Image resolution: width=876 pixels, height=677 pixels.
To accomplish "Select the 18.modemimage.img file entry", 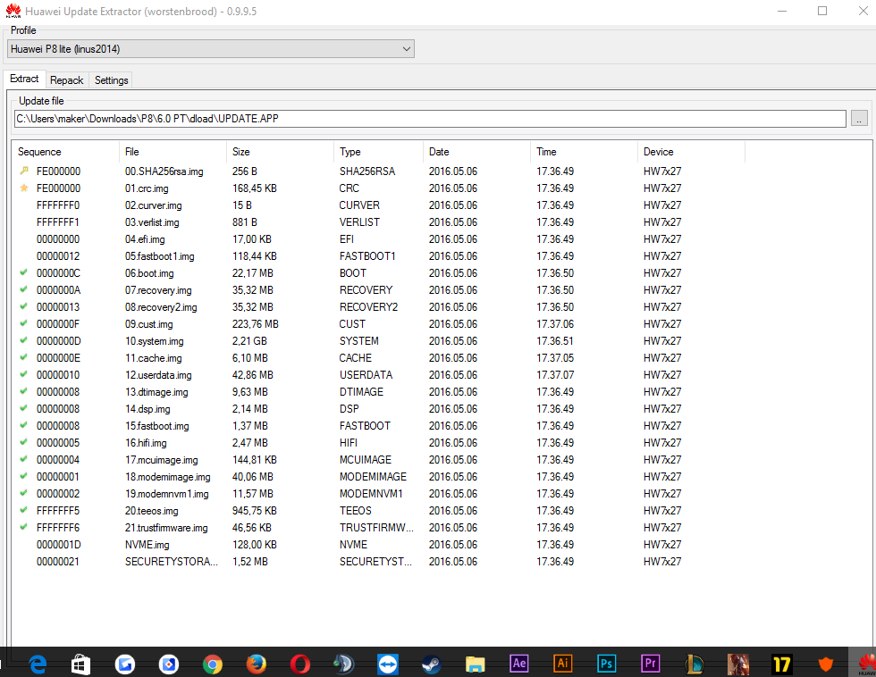I will [x=168, y=477].
